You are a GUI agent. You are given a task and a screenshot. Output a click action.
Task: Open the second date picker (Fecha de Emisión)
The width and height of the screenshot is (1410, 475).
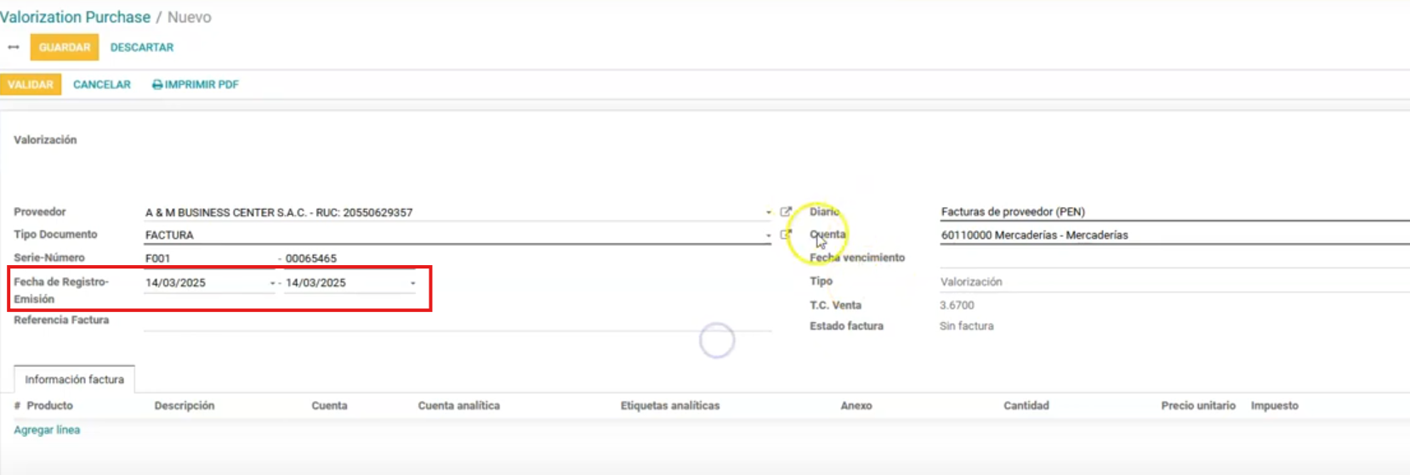pyautogui.click(x=349, y=283)
